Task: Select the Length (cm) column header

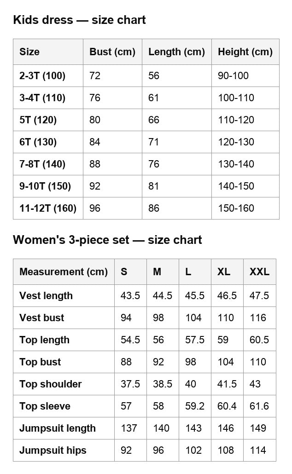Action: 176,52
